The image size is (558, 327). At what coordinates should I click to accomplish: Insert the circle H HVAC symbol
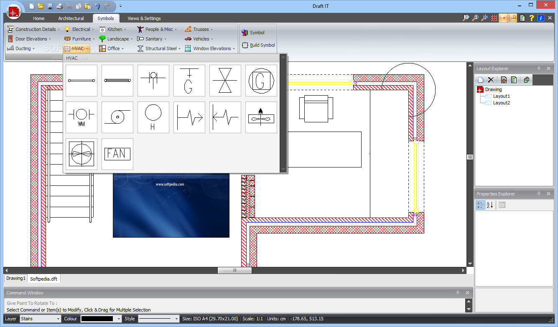pyautogui.click(x=153, y=117)
